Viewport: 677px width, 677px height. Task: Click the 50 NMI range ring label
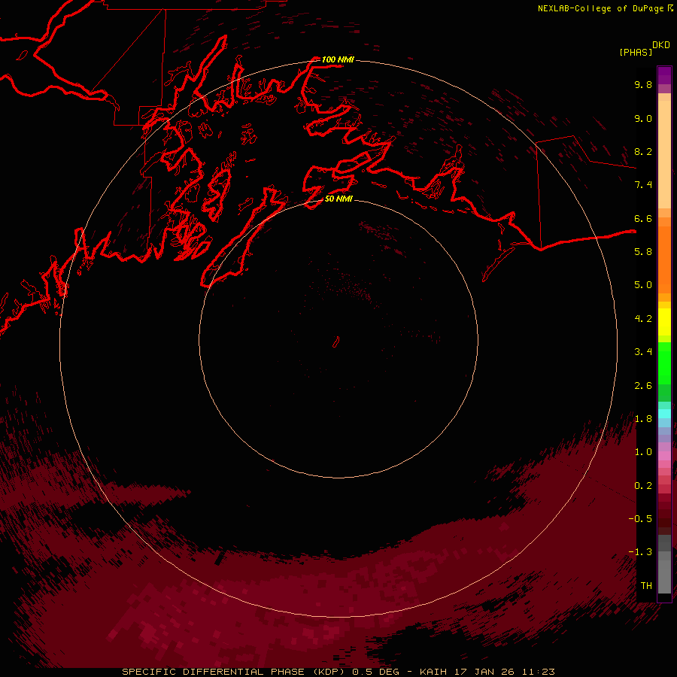coord(338,199)
